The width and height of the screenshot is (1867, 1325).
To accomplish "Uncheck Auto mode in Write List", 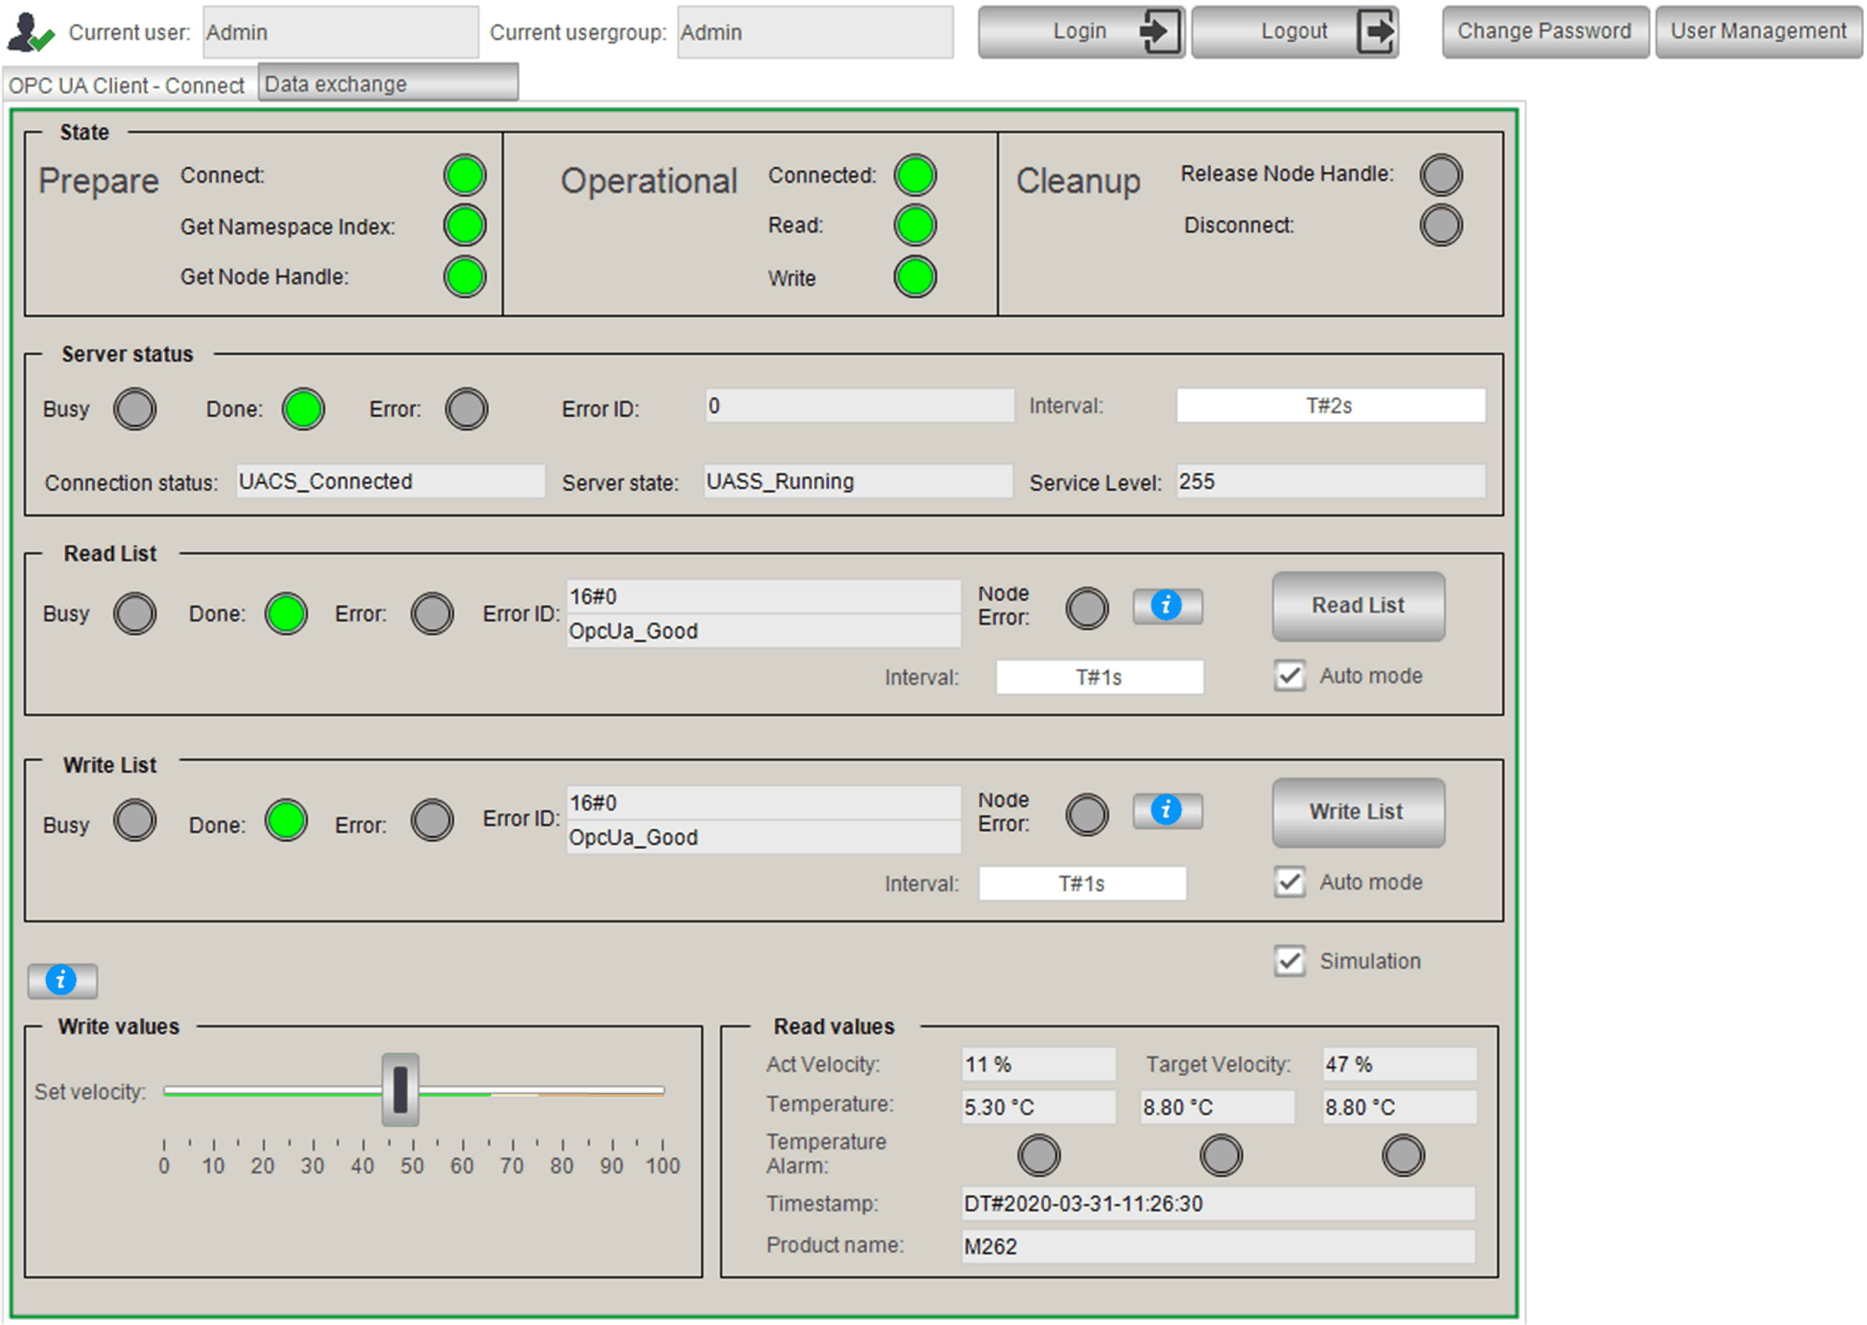I will [1289, 882].
